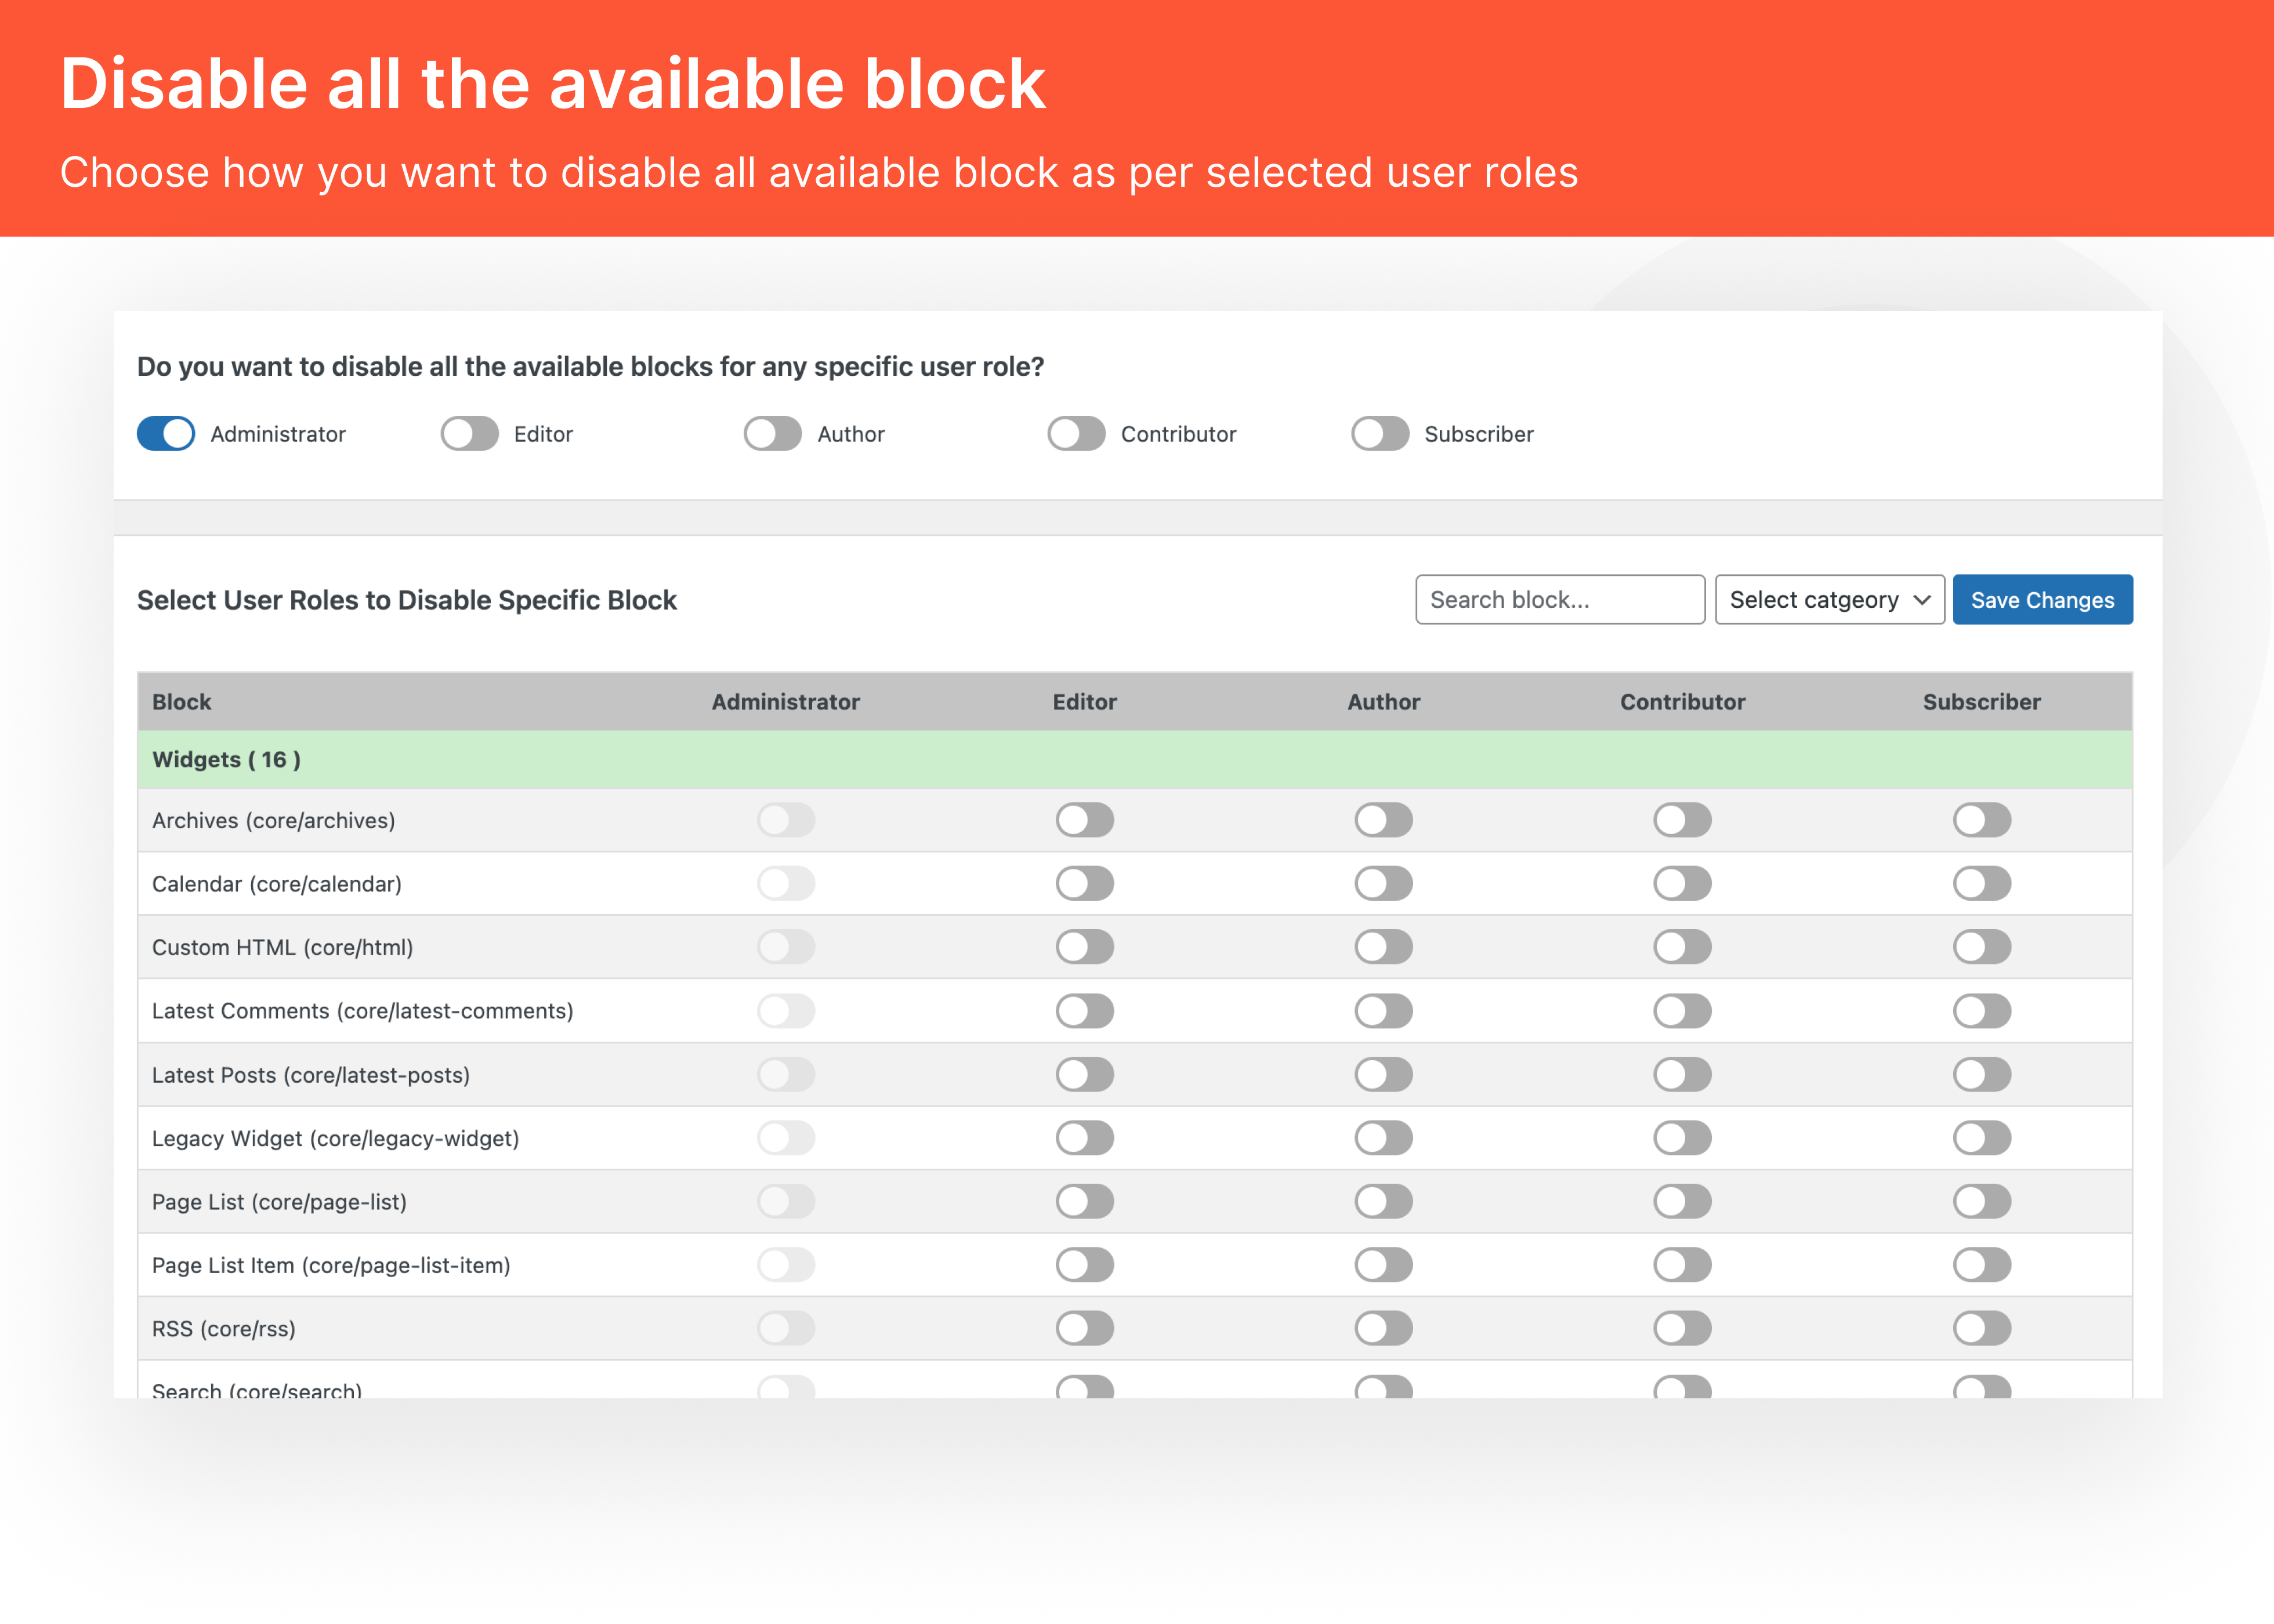Toggle Page List block for Subscriber
The image size is (2274, 1624).
click(x=1982, y=1202)
